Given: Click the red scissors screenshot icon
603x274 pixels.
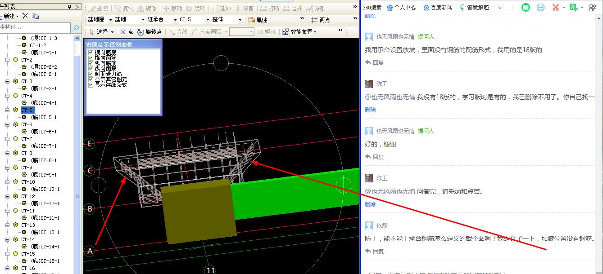Looking at the screenshot, I should pyautogui.click(x=556, y=8).
